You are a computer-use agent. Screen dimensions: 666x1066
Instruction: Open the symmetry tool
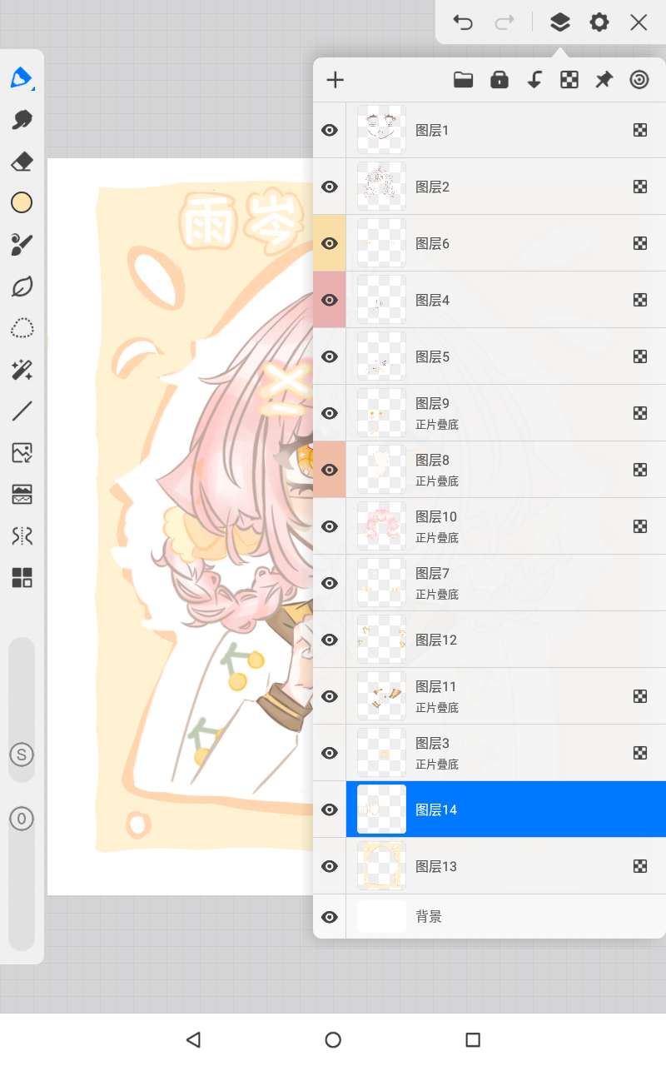point(22,535)
